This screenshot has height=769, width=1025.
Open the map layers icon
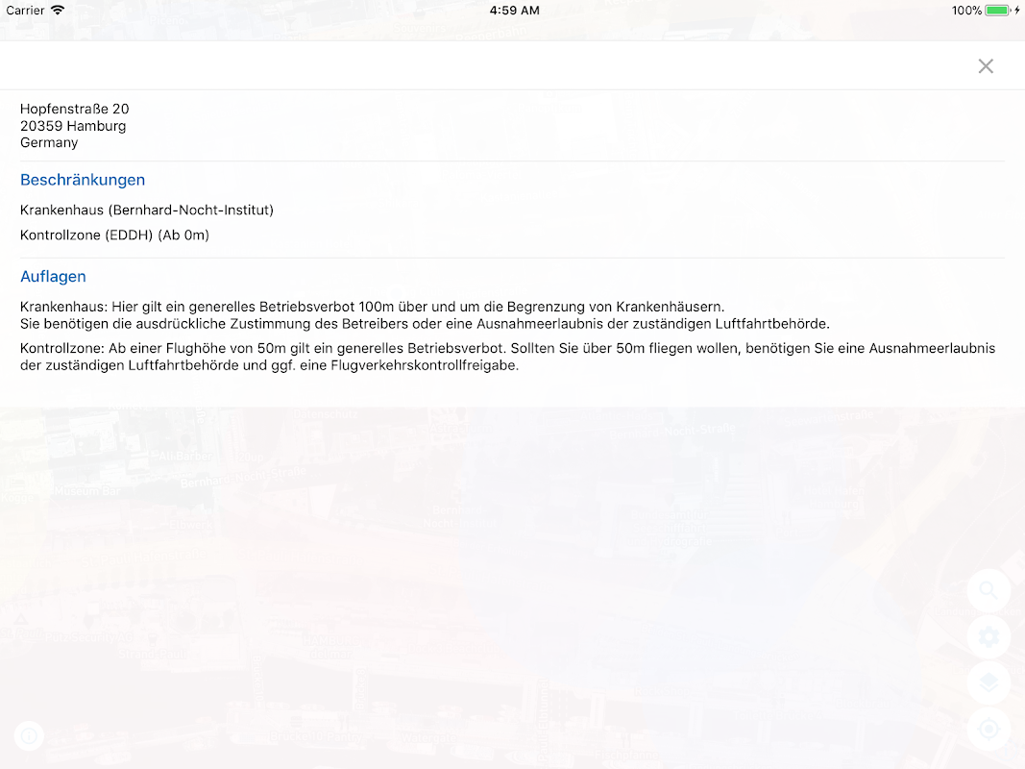pos(988,682)
